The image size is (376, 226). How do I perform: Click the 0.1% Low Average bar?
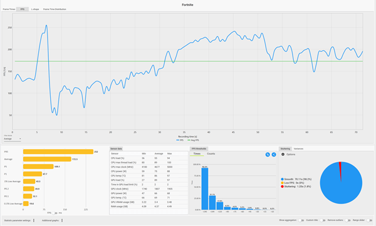tap(26, 203)
